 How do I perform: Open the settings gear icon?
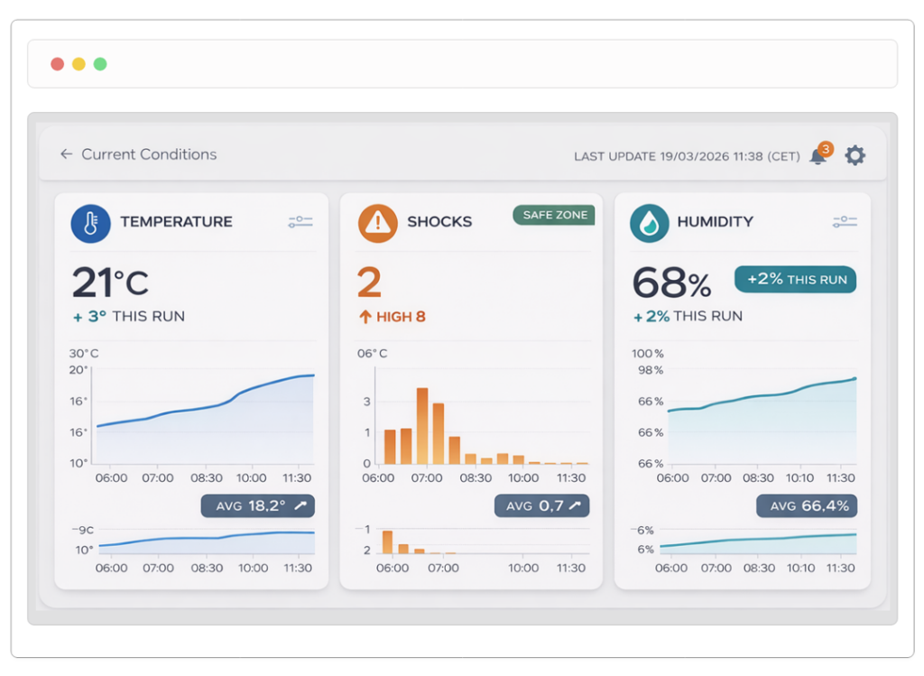[x=855, y=155]
